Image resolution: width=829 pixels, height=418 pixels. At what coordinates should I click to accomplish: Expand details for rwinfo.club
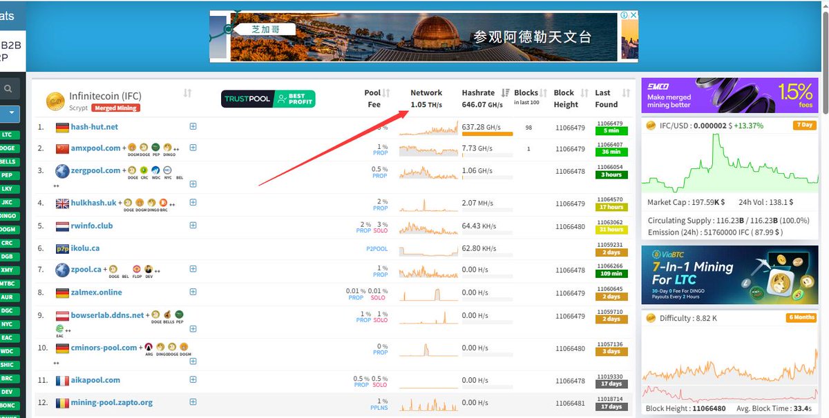click(193, 226)
